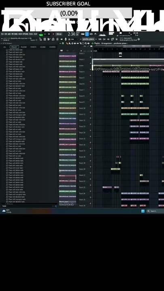Click the 2:34:54 time display
This screenshot has width=164, height=291.
[x=73, y=34]
